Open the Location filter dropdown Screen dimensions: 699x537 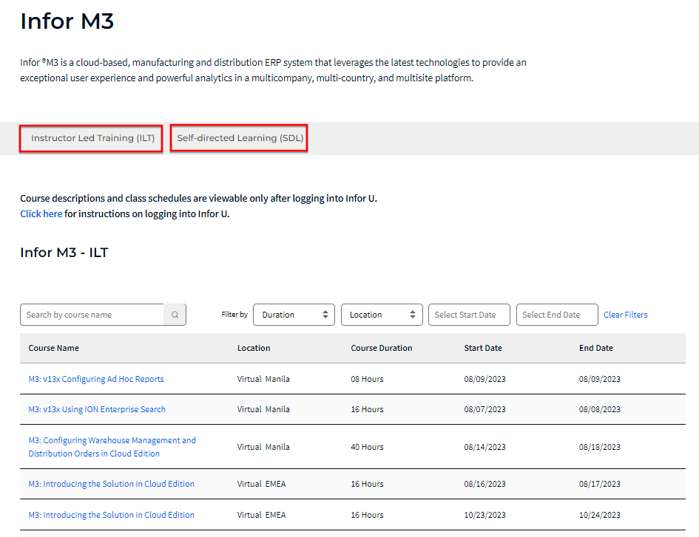pos(382,315)
